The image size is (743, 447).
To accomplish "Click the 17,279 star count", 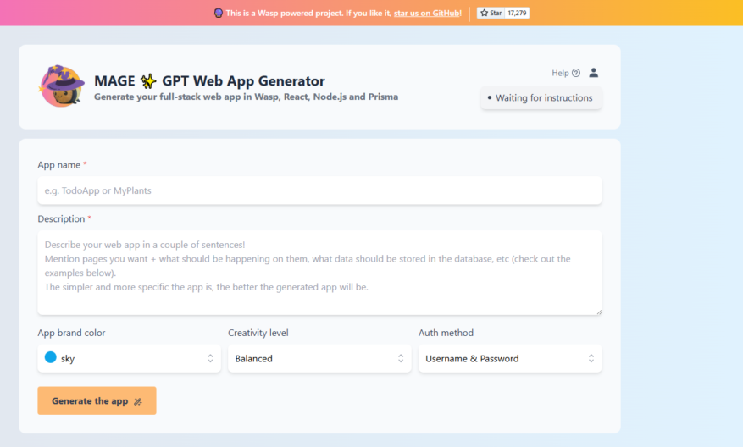I will [517, 13].
